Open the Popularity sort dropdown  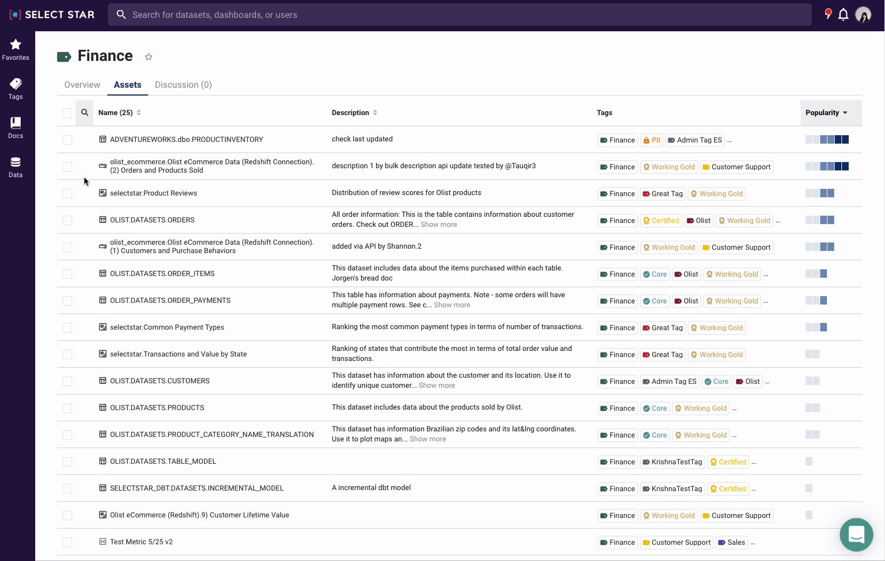coord(827,113)
